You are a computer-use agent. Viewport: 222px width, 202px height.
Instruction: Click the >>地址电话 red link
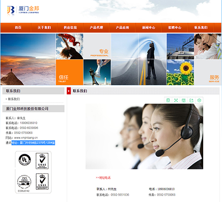(103, 177)
